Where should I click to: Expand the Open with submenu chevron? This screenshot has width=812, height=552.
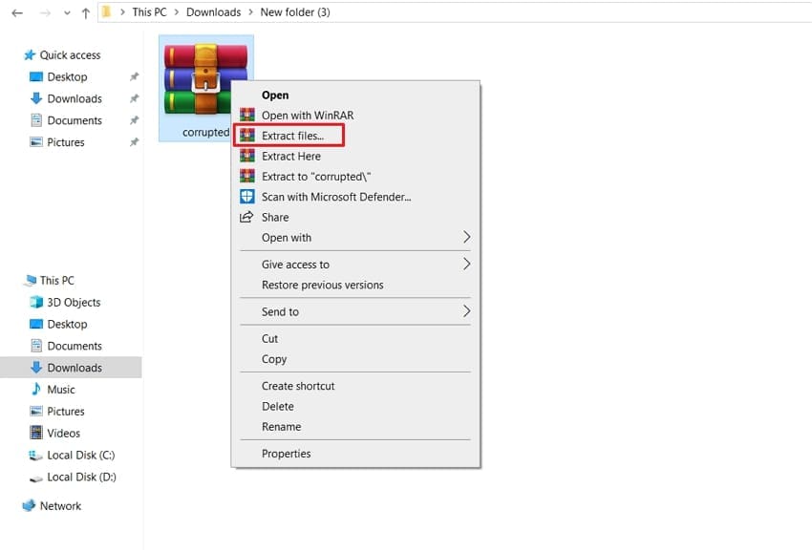pos(466,238)
